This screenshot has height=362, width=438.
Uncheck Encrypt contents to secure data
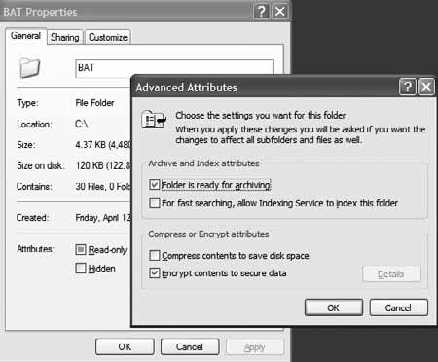(155, 273)
